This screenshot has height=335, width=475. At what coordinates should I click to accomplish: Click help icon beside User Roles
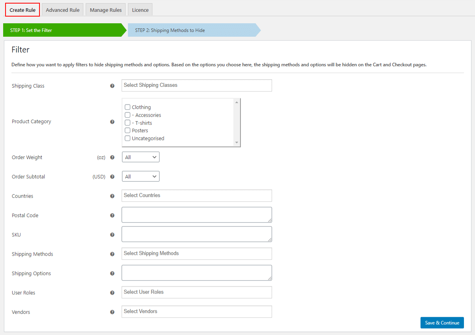coord(112,293)
